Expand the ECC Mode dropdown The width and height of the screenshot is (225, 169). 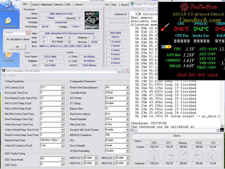pyautogui.click(x=127, y=98)
